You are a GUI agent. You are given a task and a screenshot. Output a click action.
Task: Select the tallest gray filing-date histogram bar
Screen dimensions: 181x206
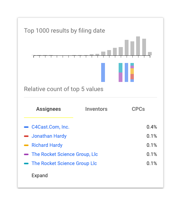tap(138, 46)
